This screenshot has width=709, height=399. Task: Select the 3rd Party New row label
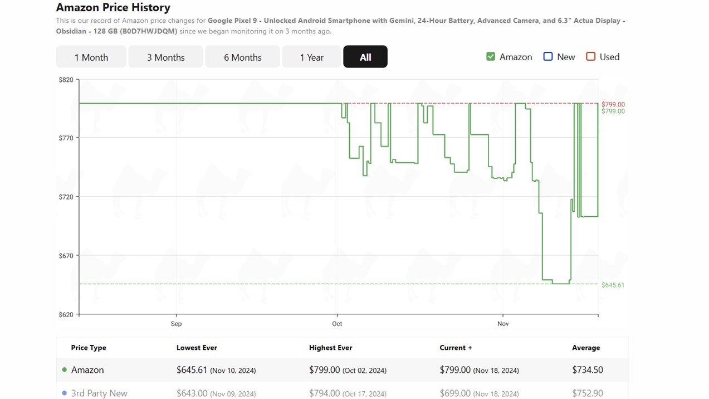click(99, 393)
